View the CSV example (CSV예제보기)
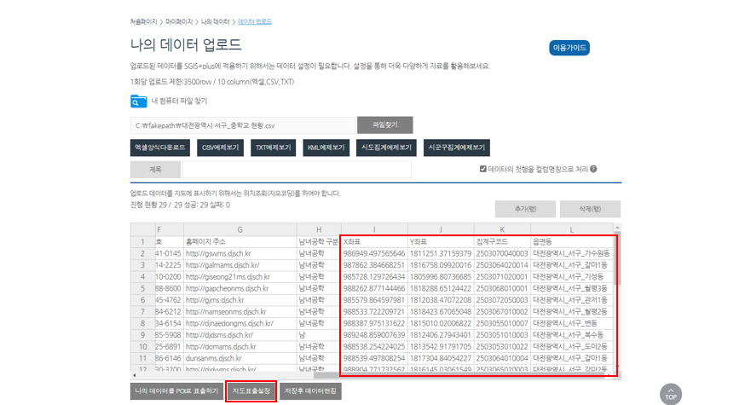The image size is (751, 405). click(220, 148)
